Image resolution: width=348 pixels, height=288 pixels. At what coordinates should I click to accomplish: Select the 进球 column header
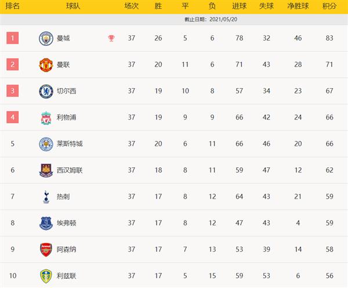tap(239, 6)
